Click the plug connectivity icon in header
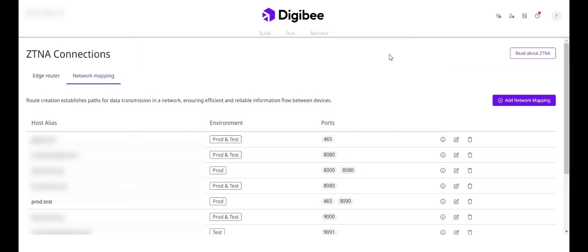The image size is (588, 252). (x=498, y=16)
